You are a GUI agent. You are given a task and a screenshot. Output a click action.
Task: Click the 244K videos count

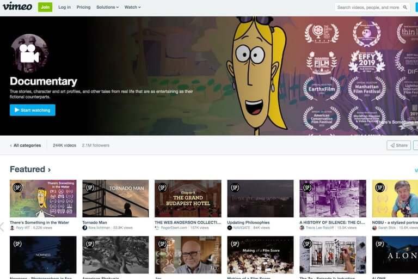65,145
